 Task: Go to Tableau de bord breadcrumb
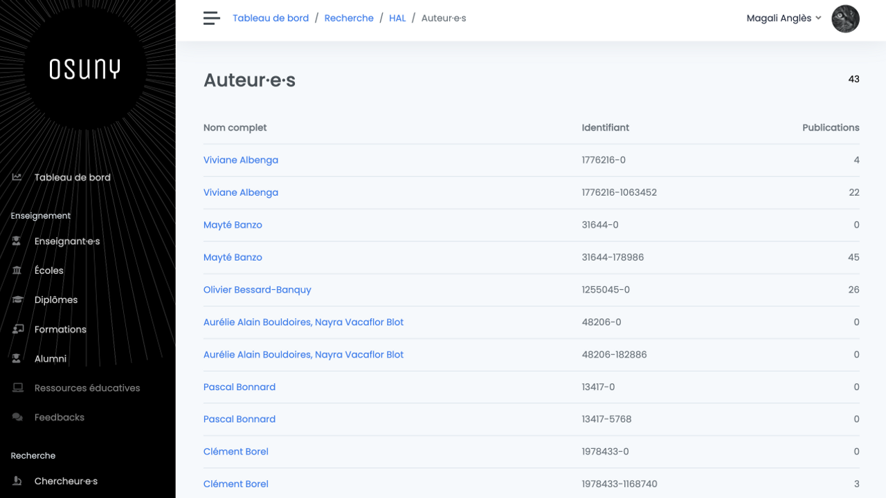(x=271, y=19)
